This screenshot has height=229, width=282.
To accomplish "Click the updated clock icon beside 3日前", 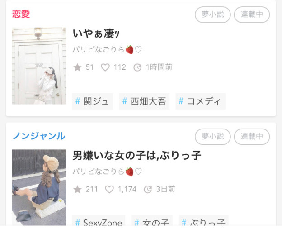I will click(148, 189).
